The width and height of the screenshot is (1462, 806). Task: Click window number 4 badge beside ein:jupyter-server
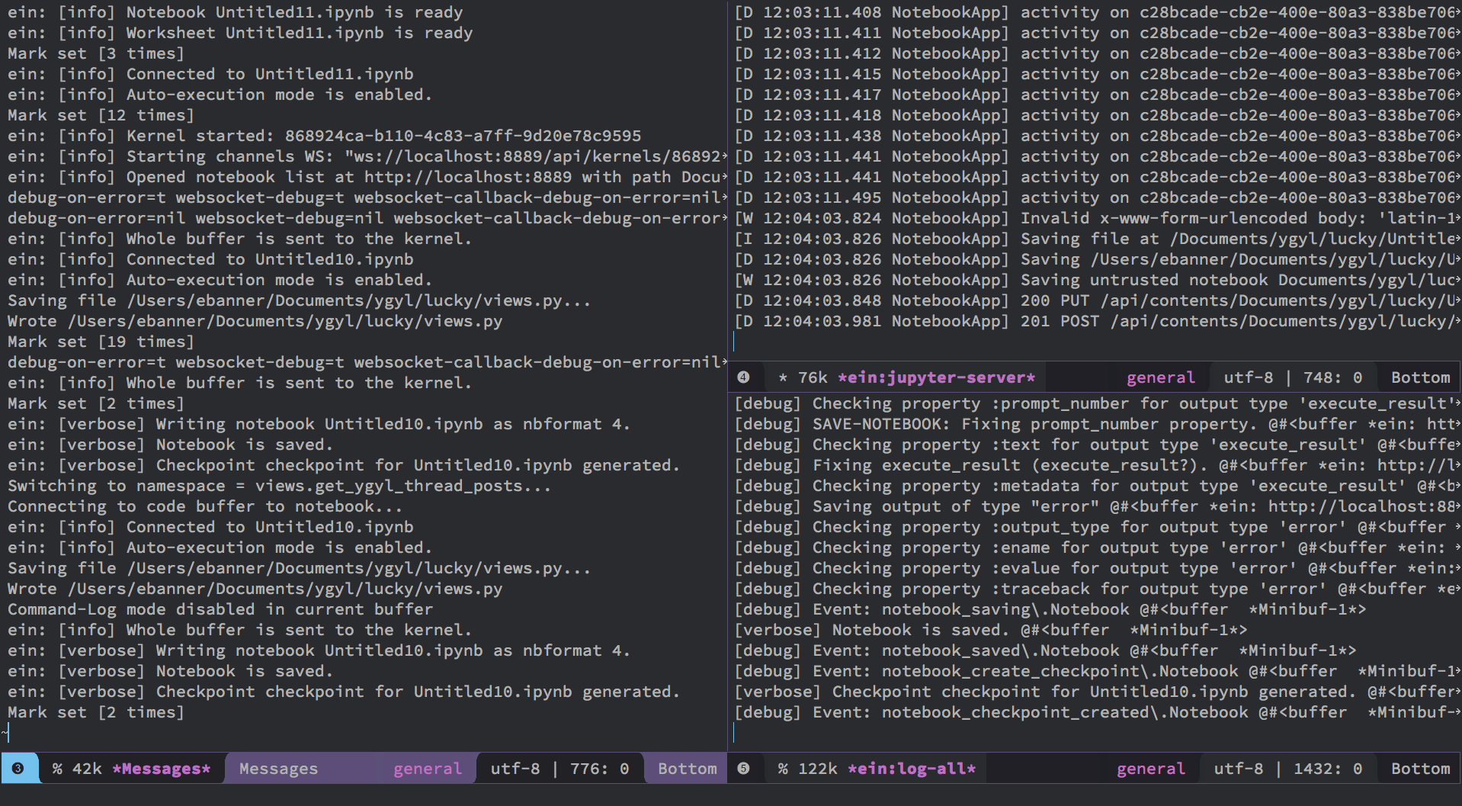(x=744, y=377)
